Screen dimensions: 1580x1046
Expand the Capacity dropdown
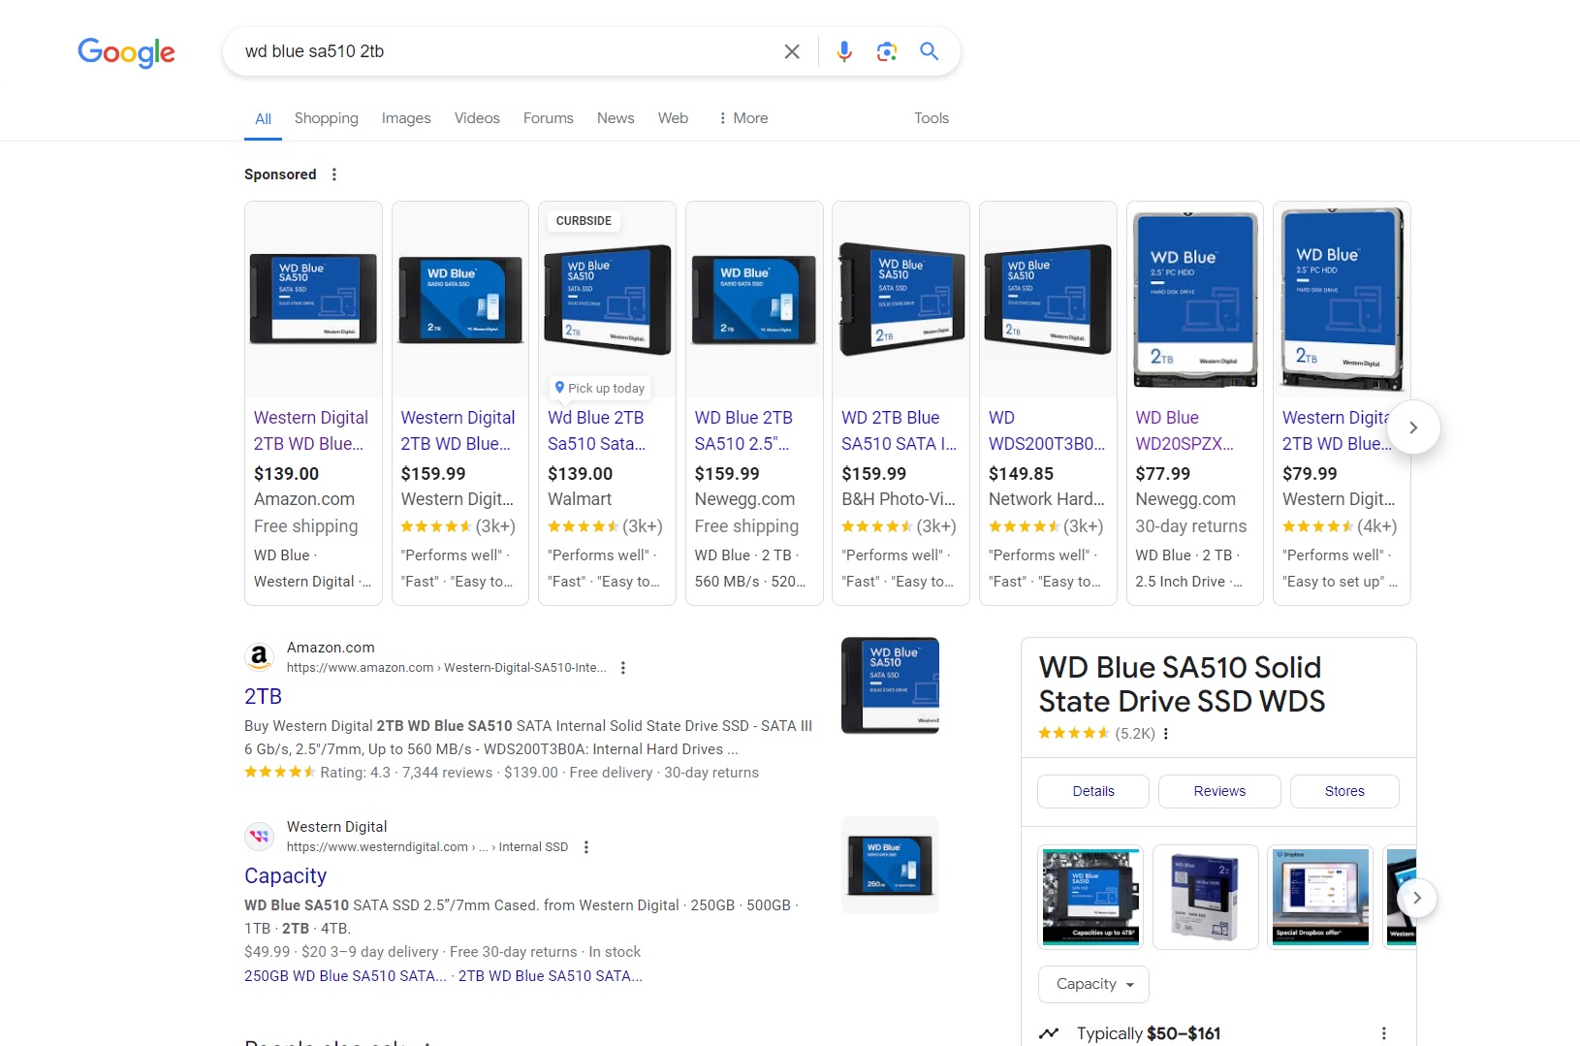pyautogui.click(x=1093, y=984)
